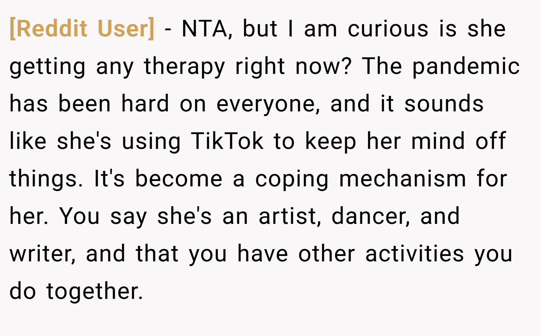Click the word 'mechanism' in the comment

click(403, 178)
